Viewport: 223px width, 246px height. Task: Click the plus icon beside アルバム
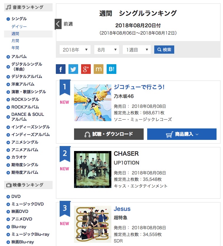tap(8, 57)
